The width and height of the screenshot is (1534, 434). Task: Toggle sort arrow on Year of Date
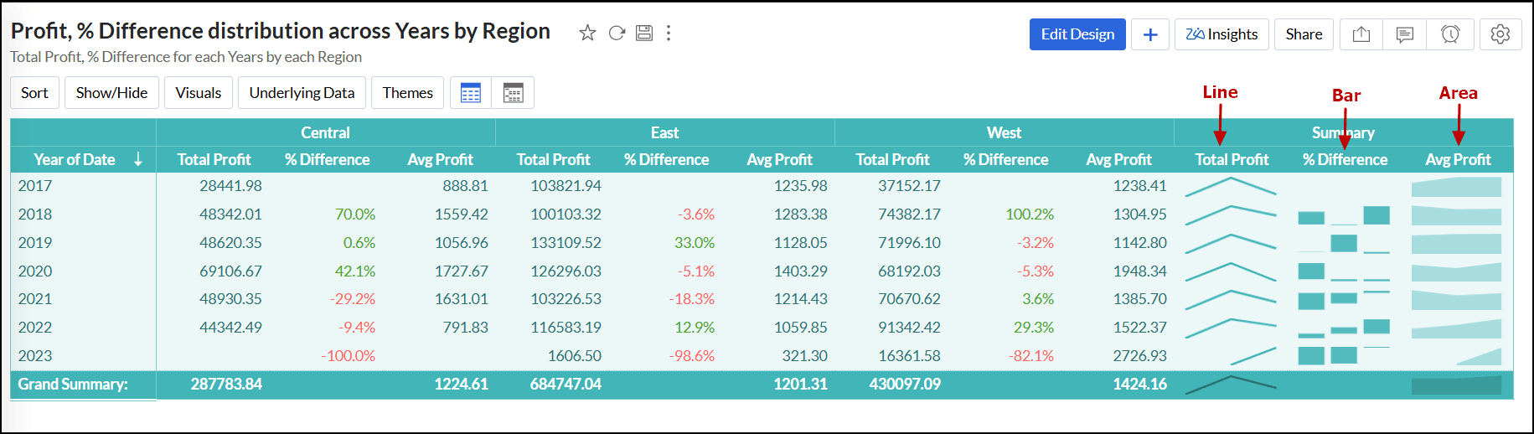click(138, 159)
